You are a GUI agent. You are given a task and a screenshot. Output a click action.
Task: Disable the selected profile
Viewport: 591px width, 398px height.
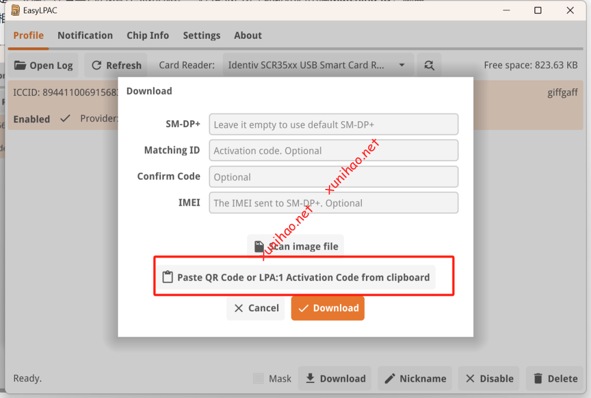pos(489,379)
